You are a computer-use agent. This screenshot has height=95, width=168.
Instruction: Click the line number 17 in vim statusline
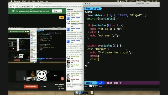(101, 83)
